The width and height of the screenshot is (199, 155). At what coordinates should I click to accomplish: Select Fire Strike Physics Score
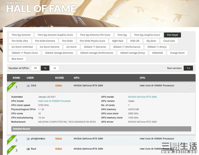pyautogui.click(x=92, y=41)
